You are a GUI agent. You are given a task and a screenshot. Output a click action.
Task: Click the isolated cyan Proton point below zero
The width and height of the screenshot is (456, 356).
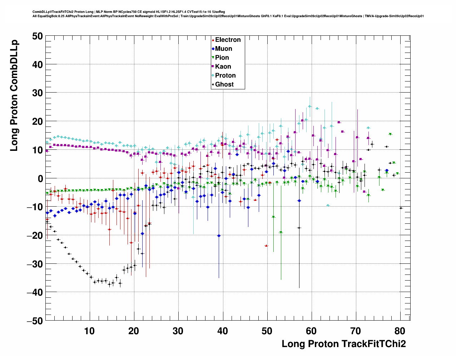coord(328,205)
